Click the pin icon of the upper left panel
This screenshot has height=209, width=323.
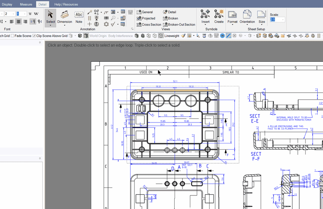40,43
